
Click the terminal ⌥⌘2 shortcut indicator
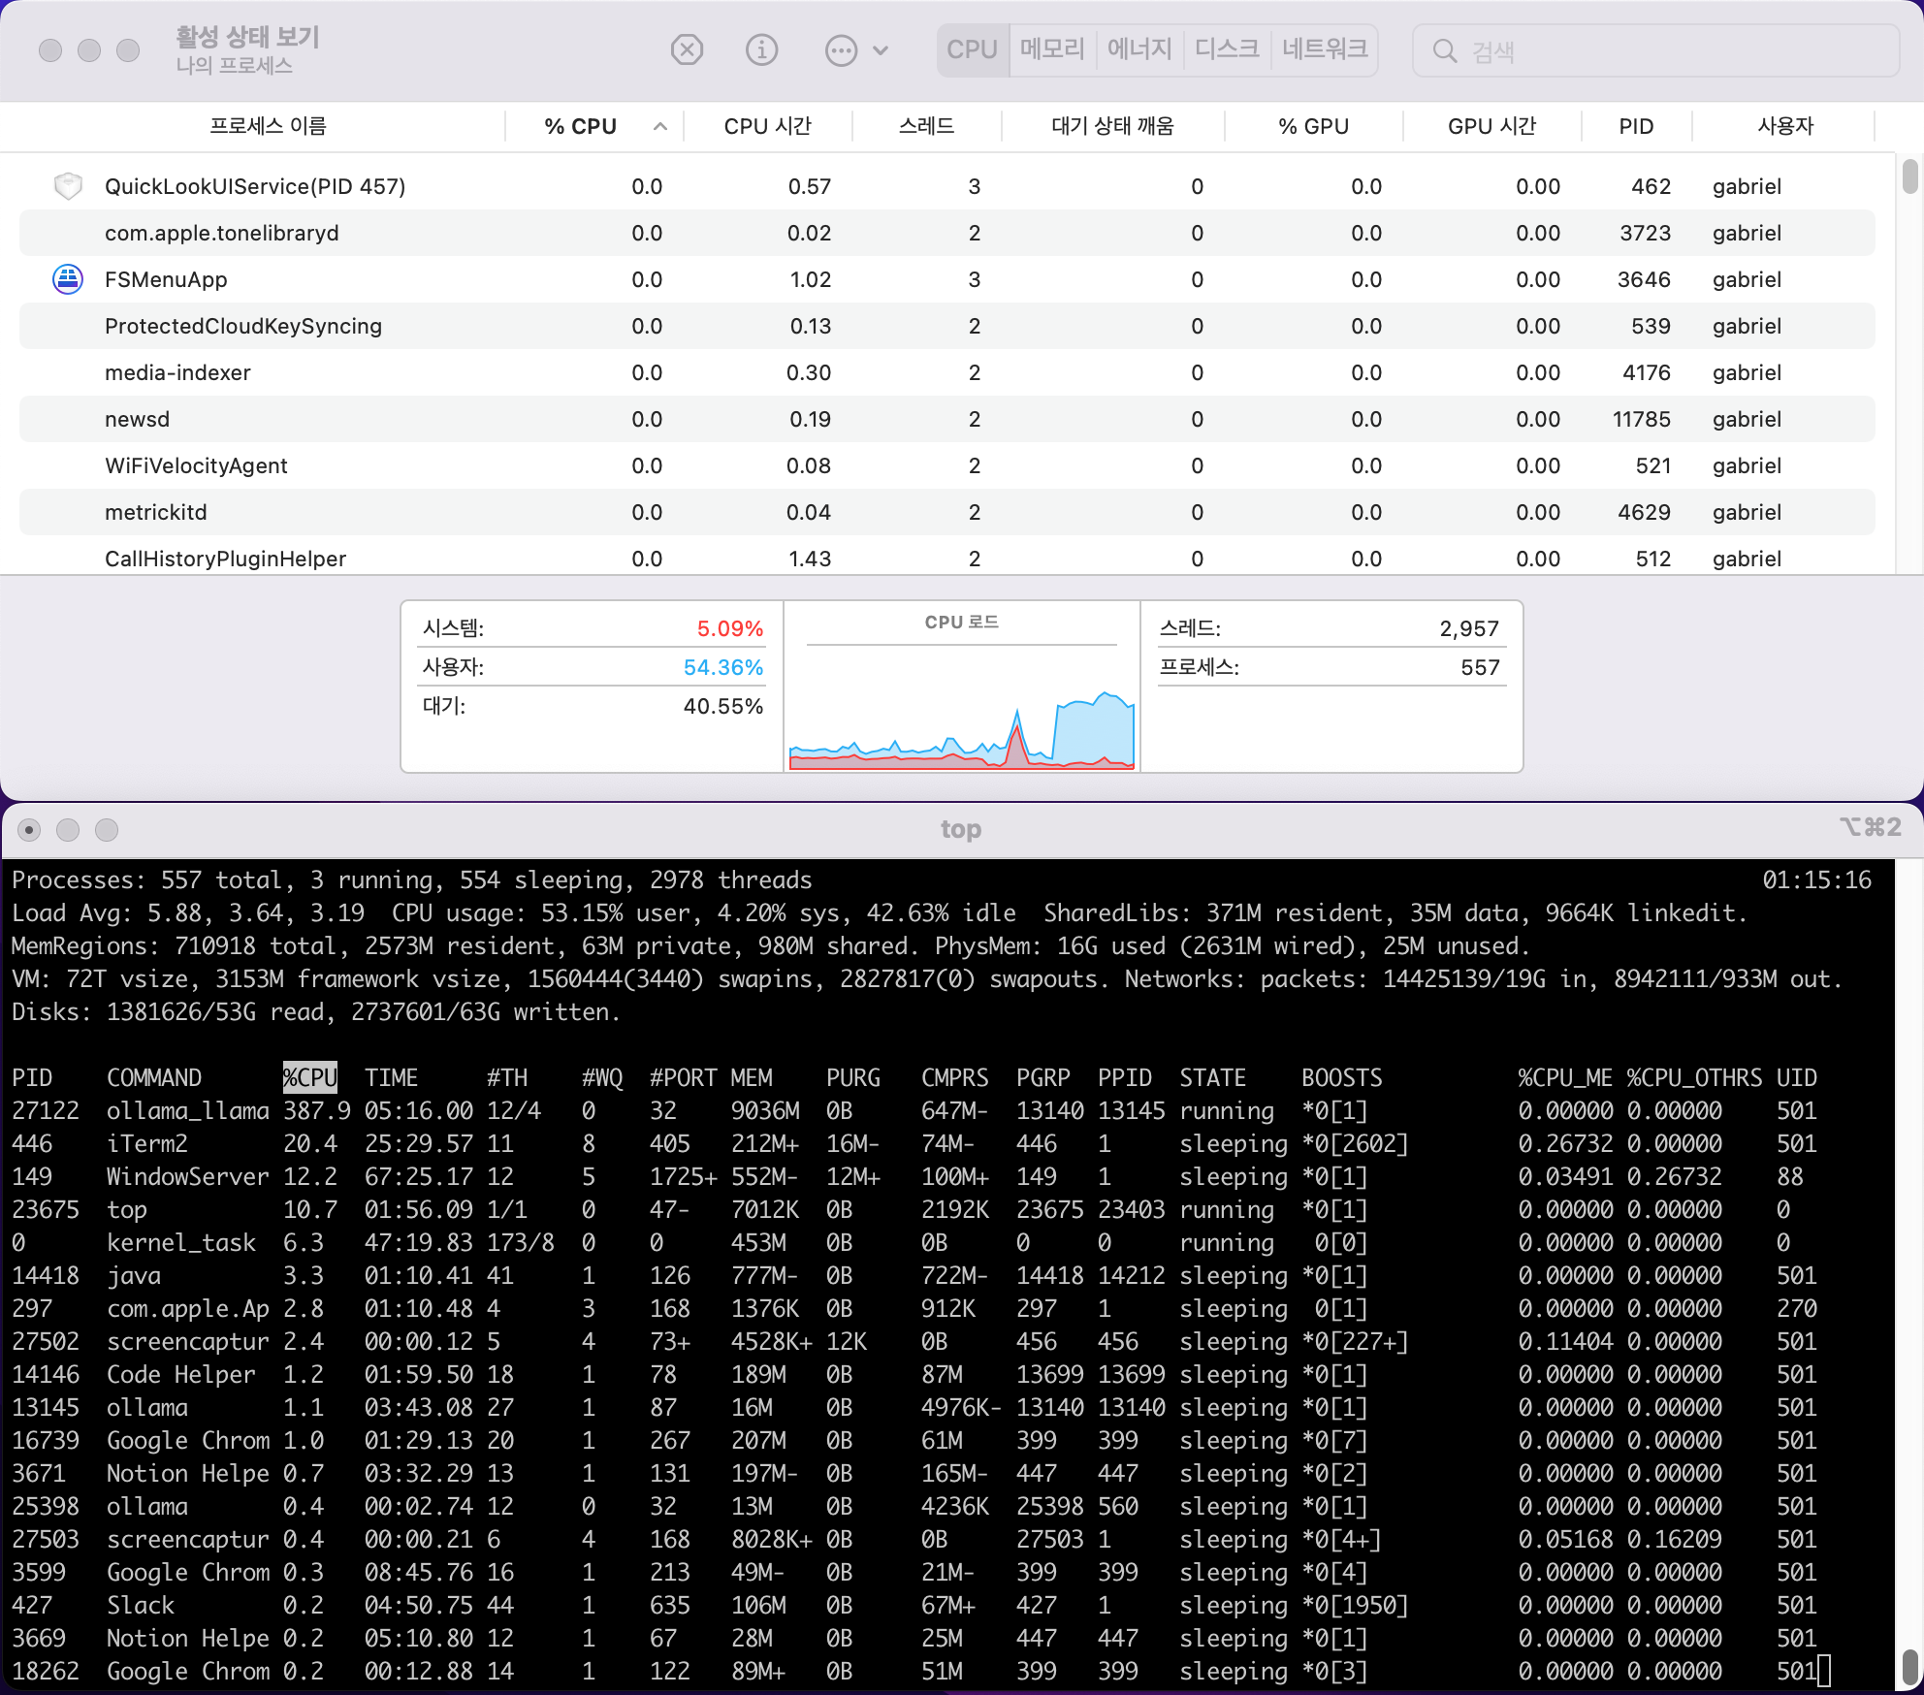click(x=1869, y=827)
